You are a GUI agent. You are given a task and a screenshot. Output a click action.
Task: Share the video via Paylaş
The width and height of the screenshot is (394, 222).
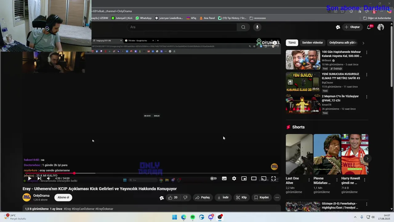pos(202,197)
